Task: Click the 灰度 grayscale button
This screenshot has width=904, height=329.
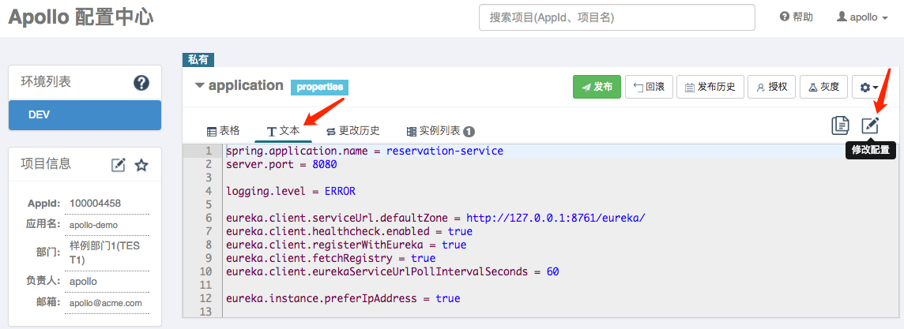Action: [x=823, y=87]
